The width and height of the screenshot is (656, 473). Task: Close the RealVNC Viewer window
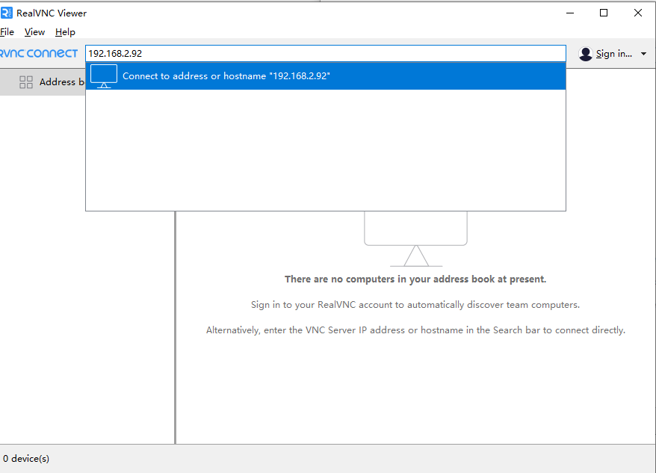638,13
